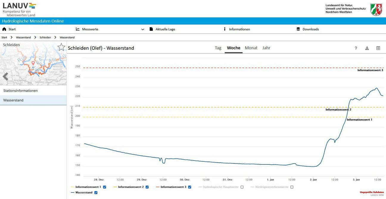The image size is (386, 199).
Task: Open the table view grid icon
Action: click(x=378, y=48)
